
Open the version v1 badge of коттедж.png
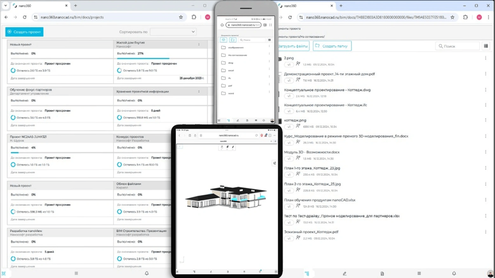tap(289, 127)
